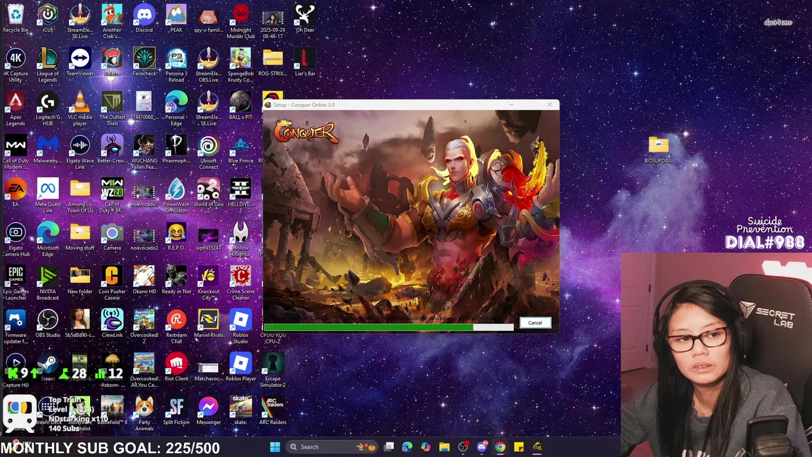Select the Call of Duty Modern Warfare icon

point(15,152)
